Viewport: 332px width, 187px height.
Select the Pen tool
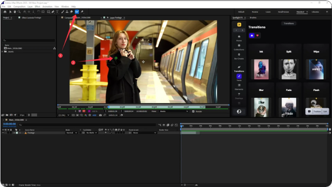point(53,12)
